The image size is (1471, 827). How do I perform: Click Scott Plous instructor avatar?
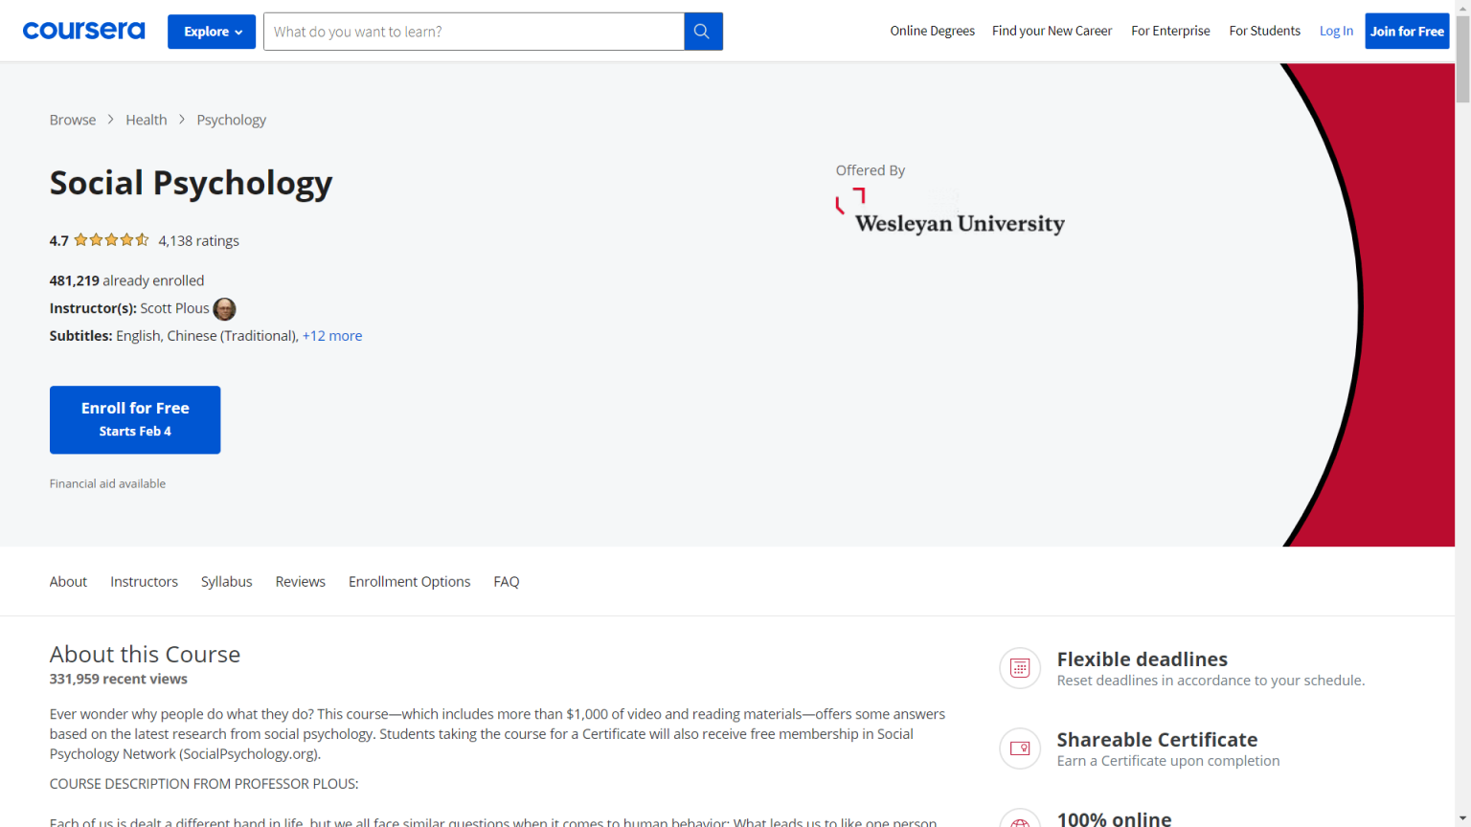[x=224, y=309]
